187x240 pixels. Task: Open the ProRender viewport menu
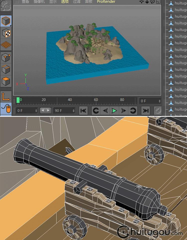coord(106,2)
